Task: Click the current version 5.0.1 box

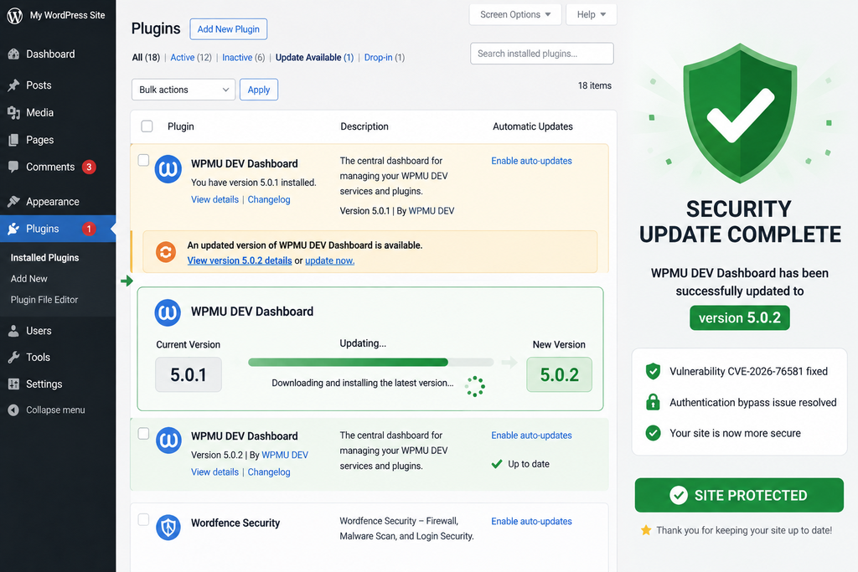Action: pos(189,374)
